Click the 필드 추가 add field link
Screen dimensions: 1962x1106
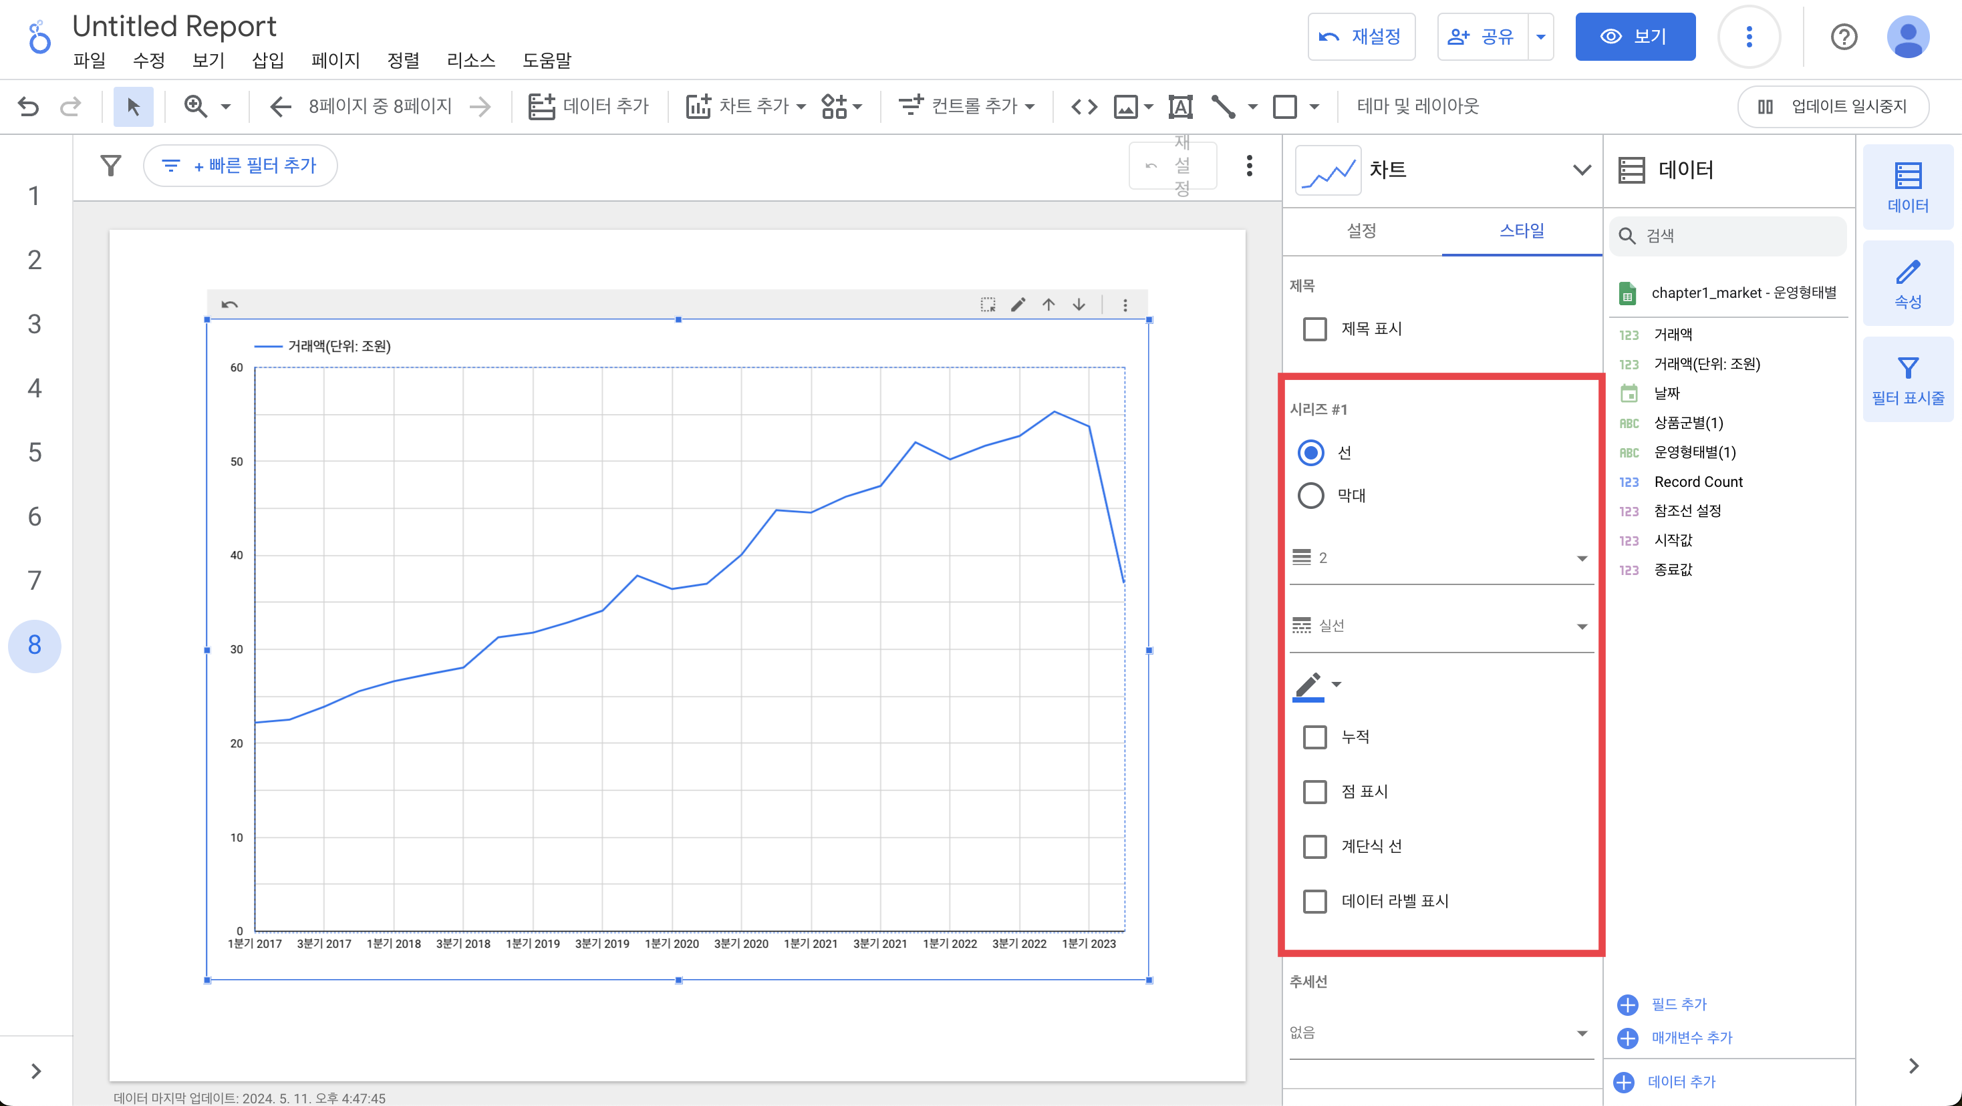click(x=1678, y=1004)
